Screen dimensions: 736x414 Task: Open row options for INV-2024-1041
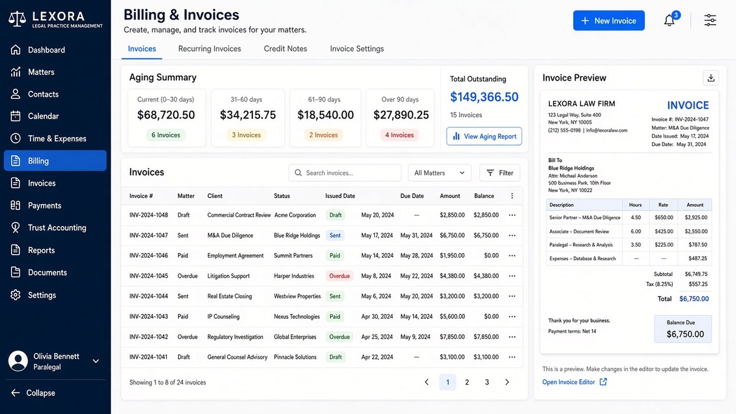tap(512, 357)
